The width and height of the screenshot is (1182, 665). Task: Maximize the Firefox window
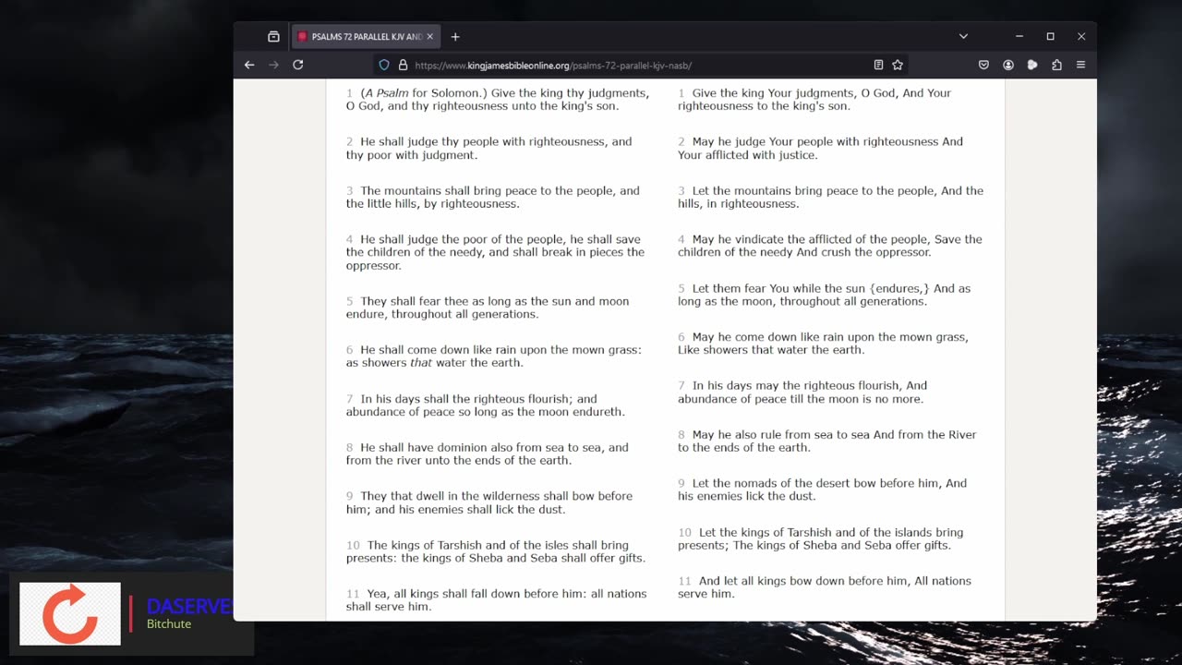click(1050, 37)
